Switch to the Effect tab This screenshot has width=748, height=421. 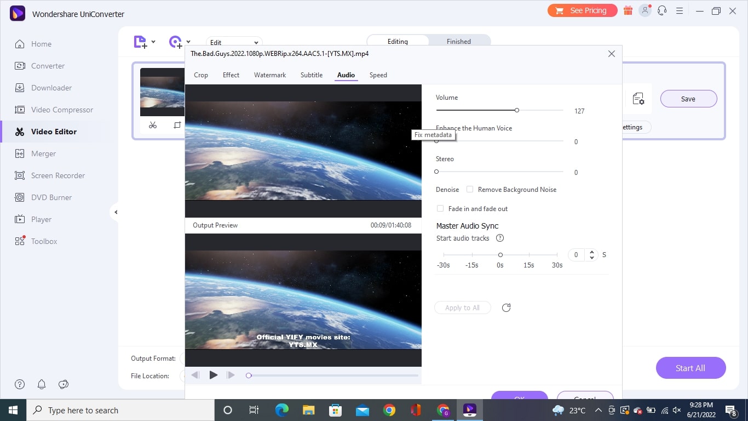(231, 75)
